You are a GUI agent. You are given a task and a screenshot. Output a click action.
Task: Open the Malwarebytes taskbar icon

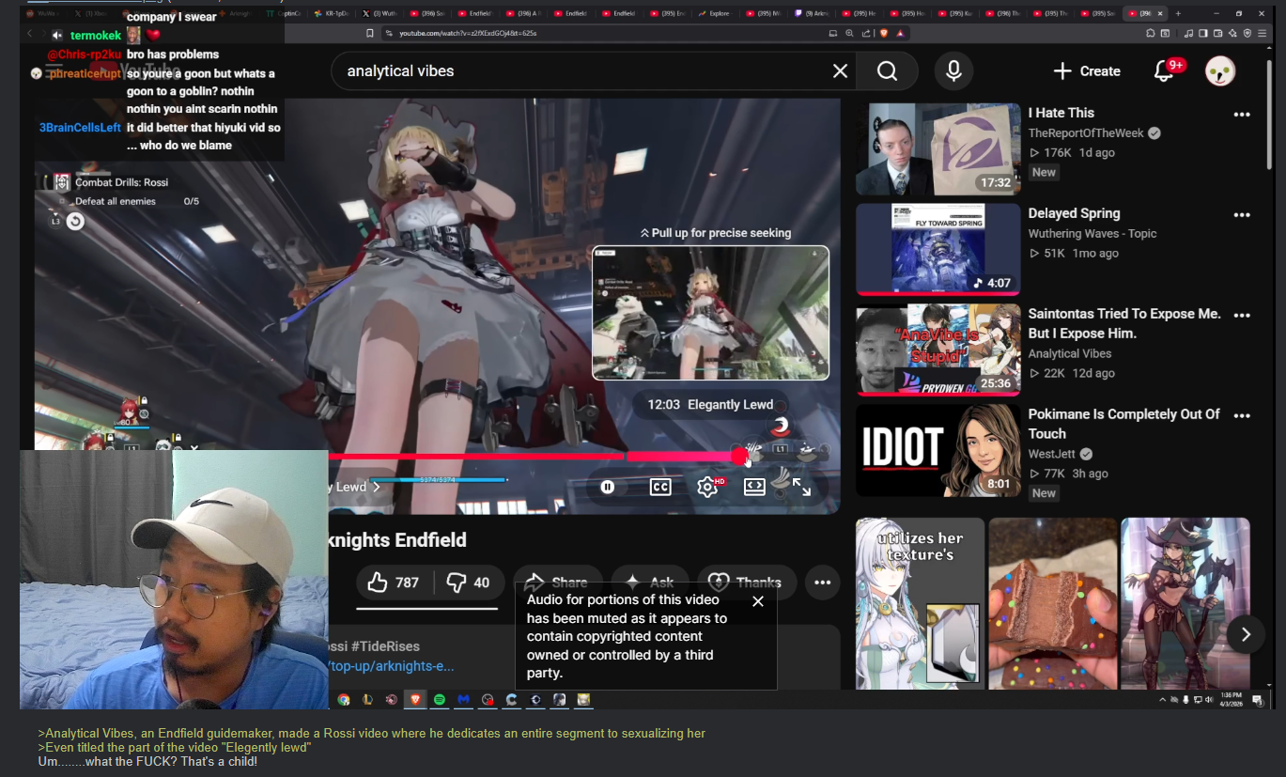point(463,699)
